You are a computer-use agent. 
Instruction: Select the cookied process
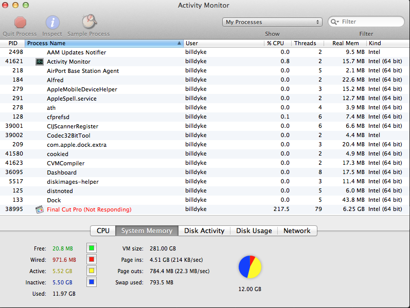point(58,154)
